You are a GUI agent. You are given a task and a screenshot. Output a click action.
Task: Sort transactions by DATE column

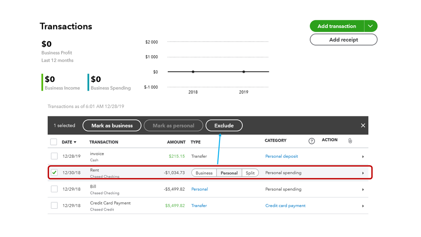(69, 142)
